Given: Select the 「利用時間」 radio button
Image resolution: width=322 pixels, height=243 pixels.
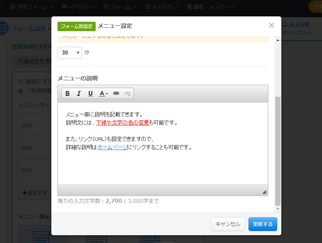Looking at the screenshot, I should coord(21,91).
